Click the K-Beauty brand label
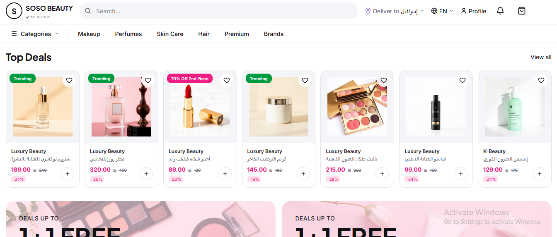The height and width of the screenshot is (237, 557). click(494, 151)
